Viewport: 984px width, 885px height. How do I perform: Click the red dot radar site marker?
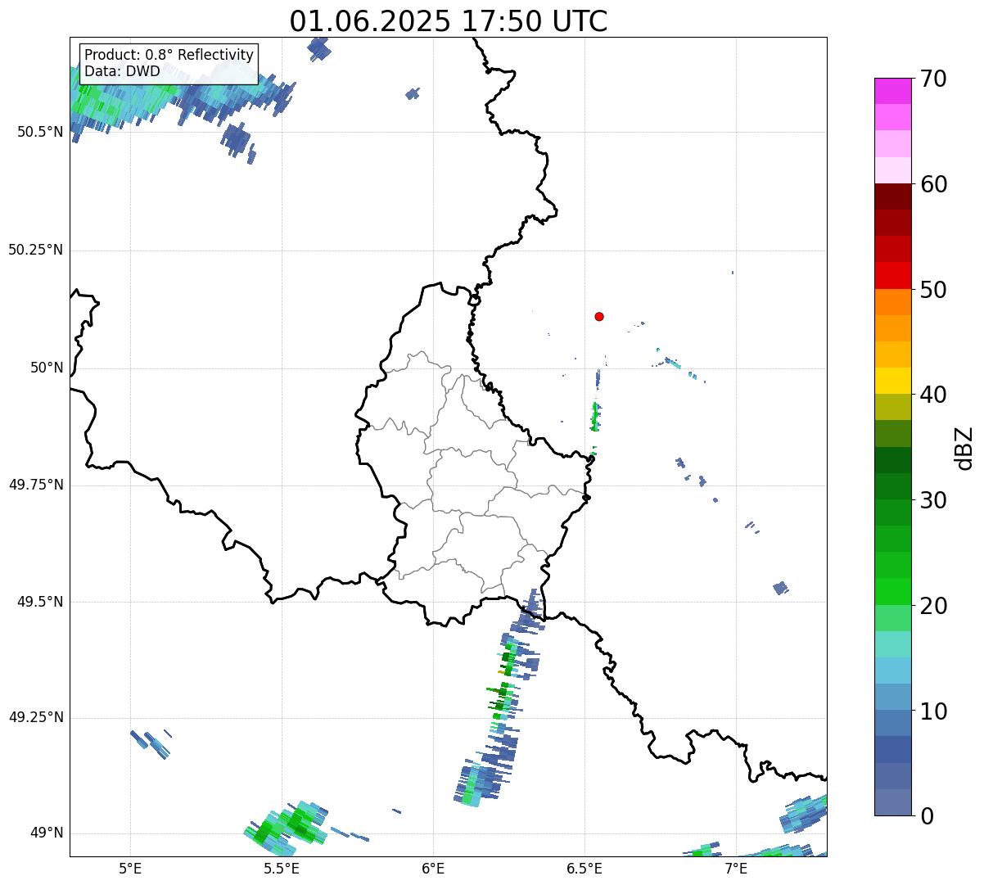(x=599, y=316)
